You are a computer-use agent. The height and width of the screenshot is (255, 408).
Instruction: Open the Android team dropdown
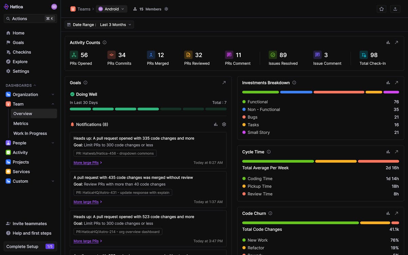tap(112, 9)
